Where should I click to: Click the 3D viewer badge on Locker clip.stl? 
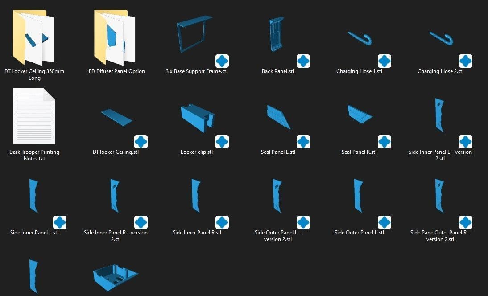222,142
